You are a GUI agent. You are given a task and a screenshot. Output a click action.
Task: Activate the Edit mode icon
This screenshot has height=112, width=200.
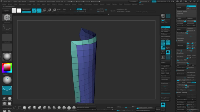34,10
